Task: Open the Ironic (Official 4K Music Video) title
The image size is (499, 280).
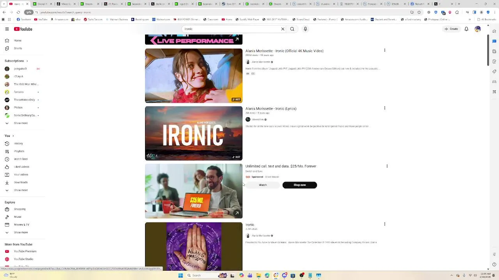Action: point(284,51)
